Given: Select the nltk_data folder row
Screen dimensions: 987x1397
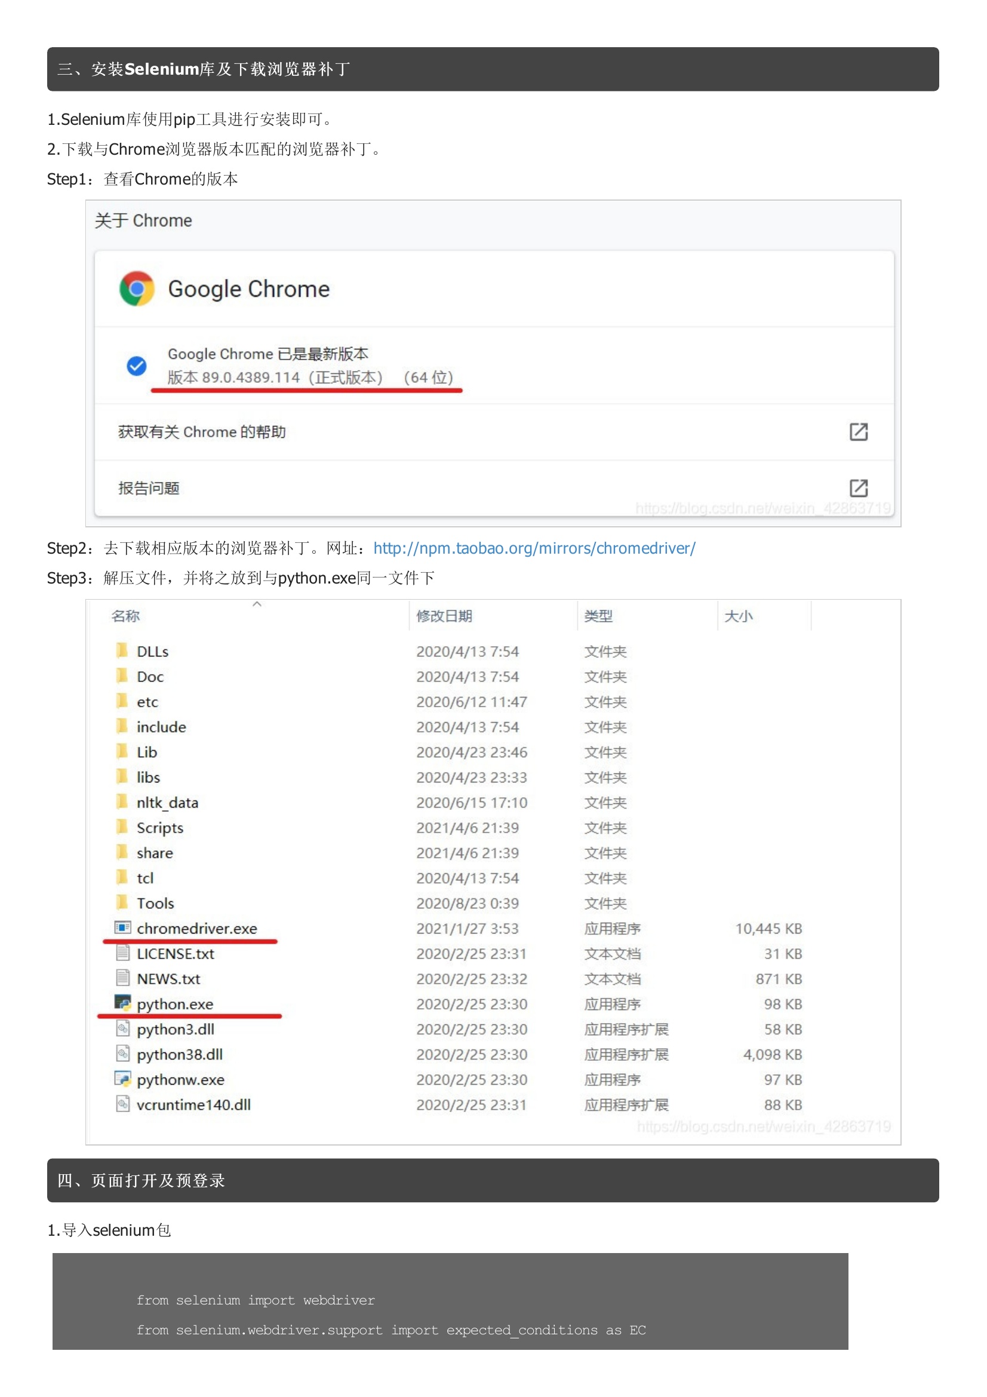Looking at the screenshot, I should click(167, 803).
